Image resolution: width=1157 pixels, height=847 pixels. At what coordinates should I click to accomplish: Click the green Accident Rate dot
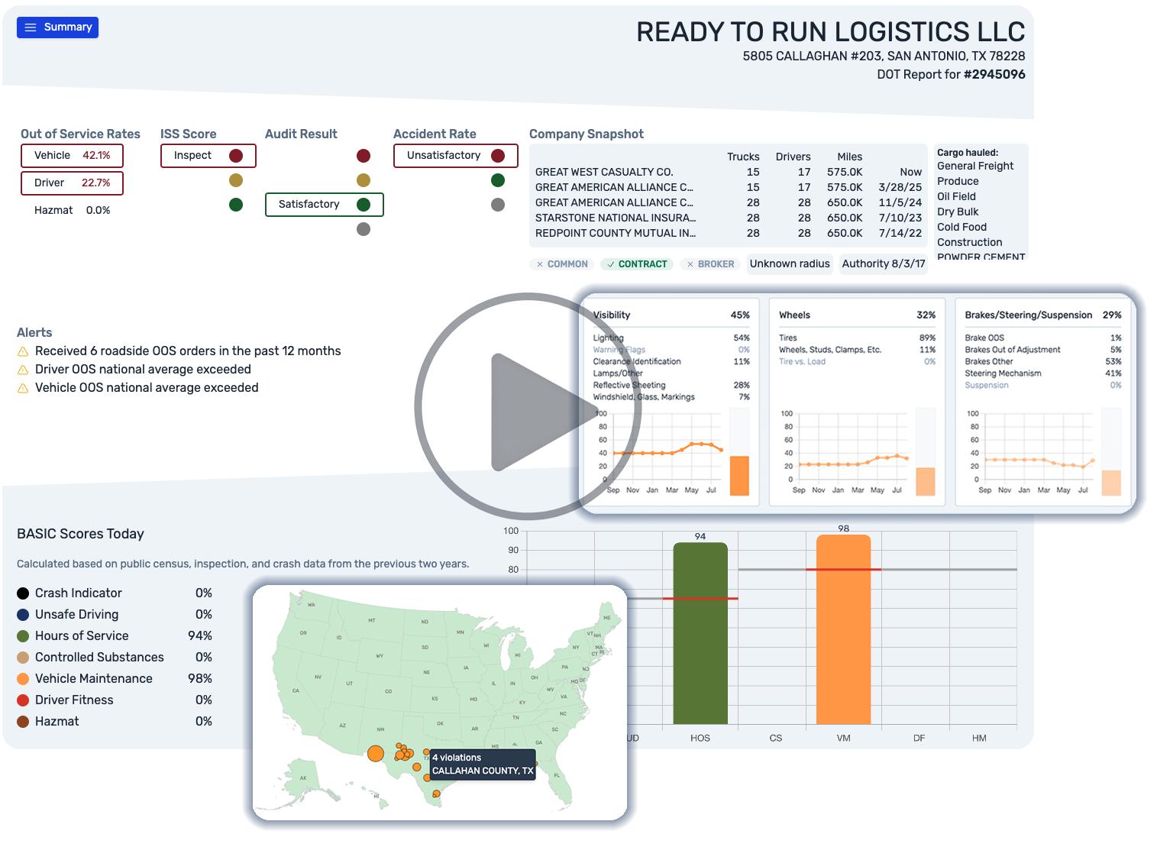[498, 180]
